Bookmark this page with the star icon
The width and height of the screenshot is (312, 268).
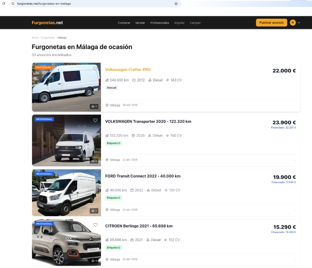(176, 4)
